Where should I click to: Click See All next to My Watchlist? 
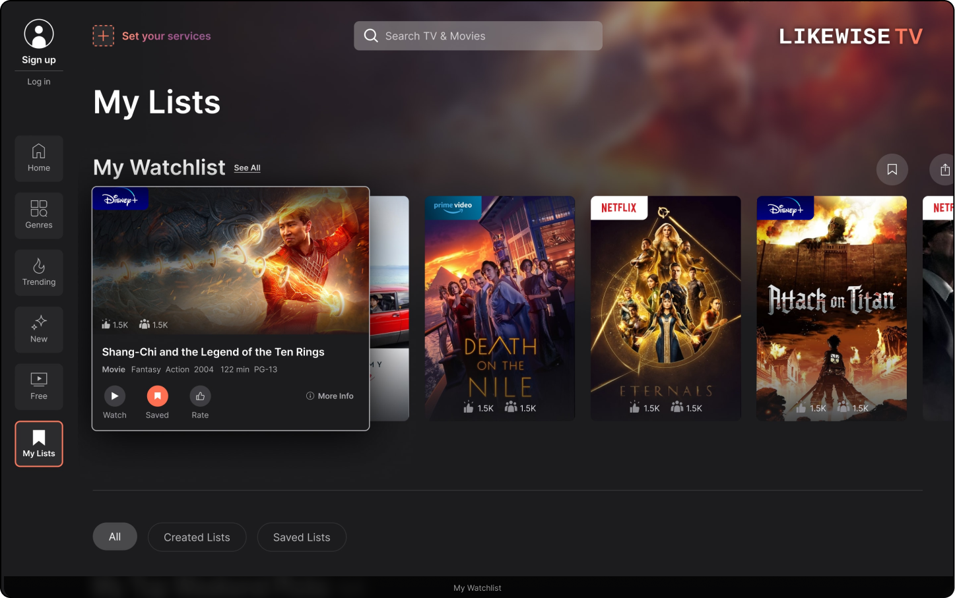click(247, 168)
